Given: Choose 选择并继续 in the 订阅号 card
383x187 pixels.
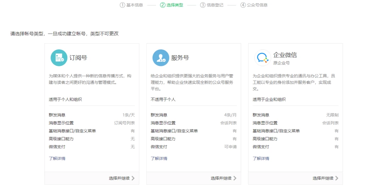Looking at the screenshot, I should [x=119, y=178].
